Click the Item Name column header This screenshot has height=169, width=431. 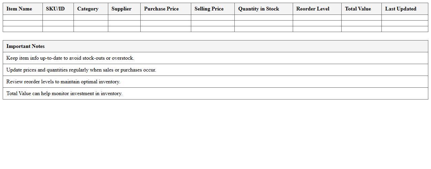click(x=19, y=9)
